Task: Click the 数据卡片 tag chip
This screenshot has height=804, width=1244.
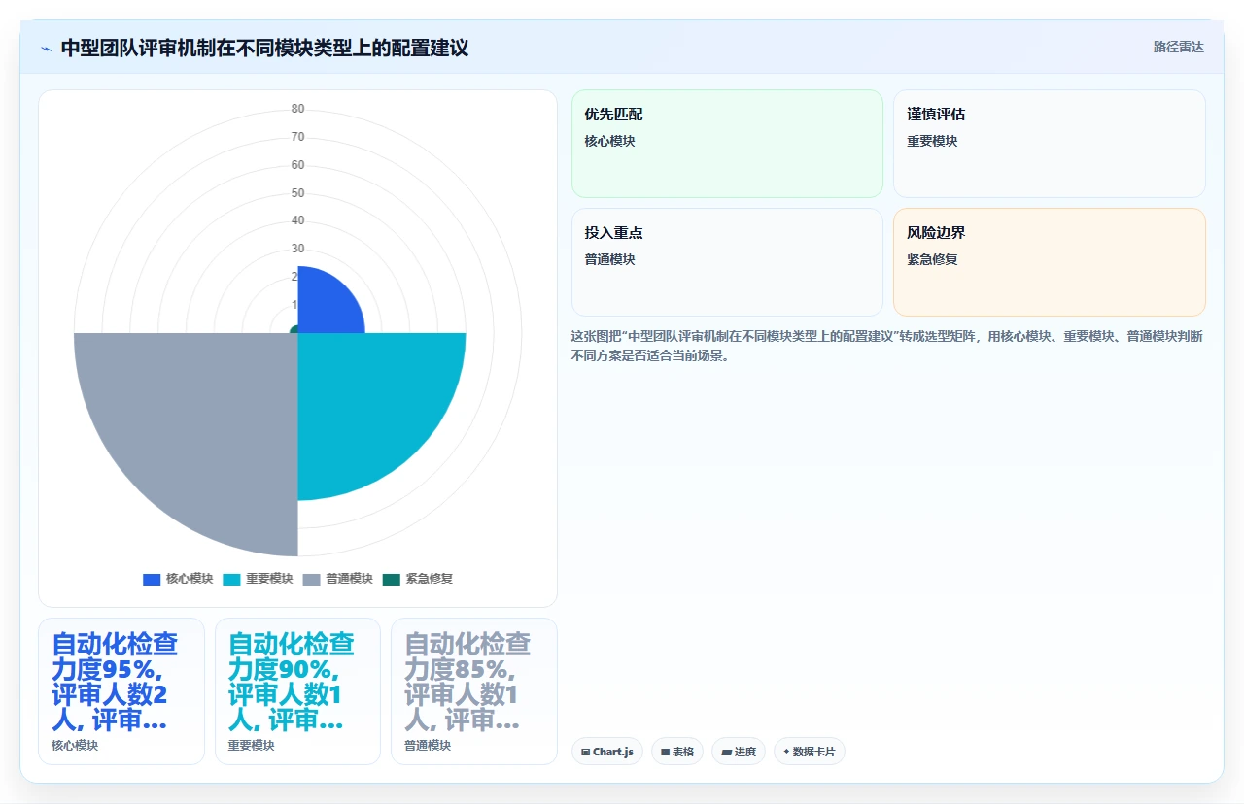Action: pyautogui.click(x=810, y=752)
